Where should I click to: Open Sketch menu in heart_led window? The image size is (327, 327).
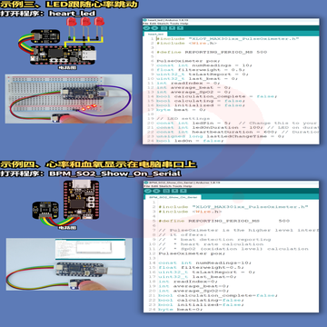[x=161, y=24]
